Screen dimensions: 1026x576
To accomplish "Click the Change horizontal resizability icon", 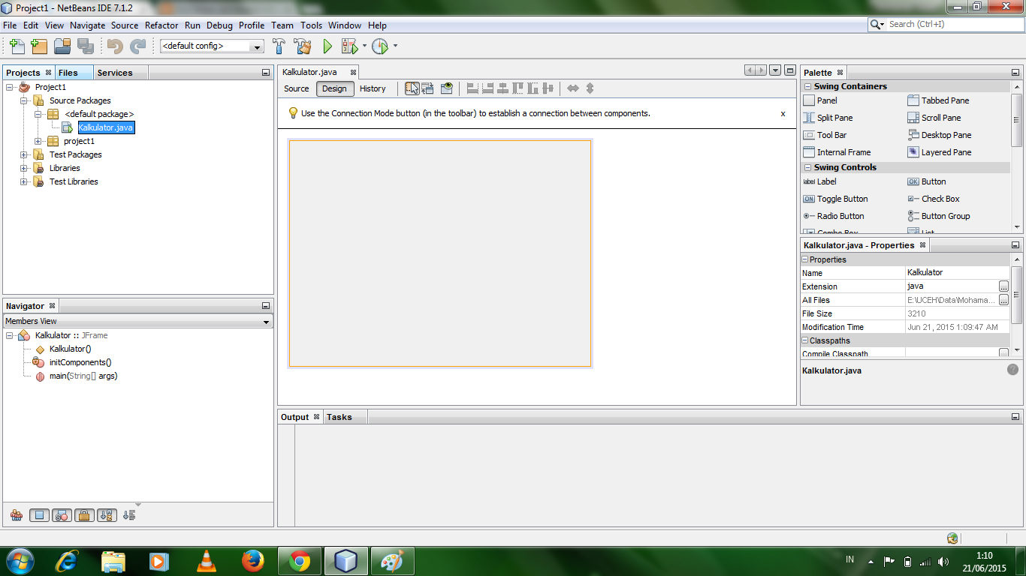I will point(573,88).
